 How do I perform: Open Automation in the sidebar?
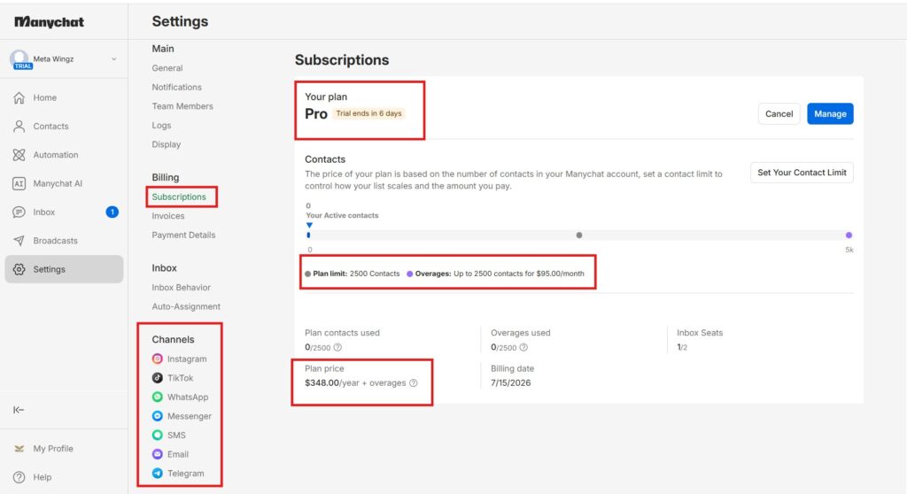64,155
